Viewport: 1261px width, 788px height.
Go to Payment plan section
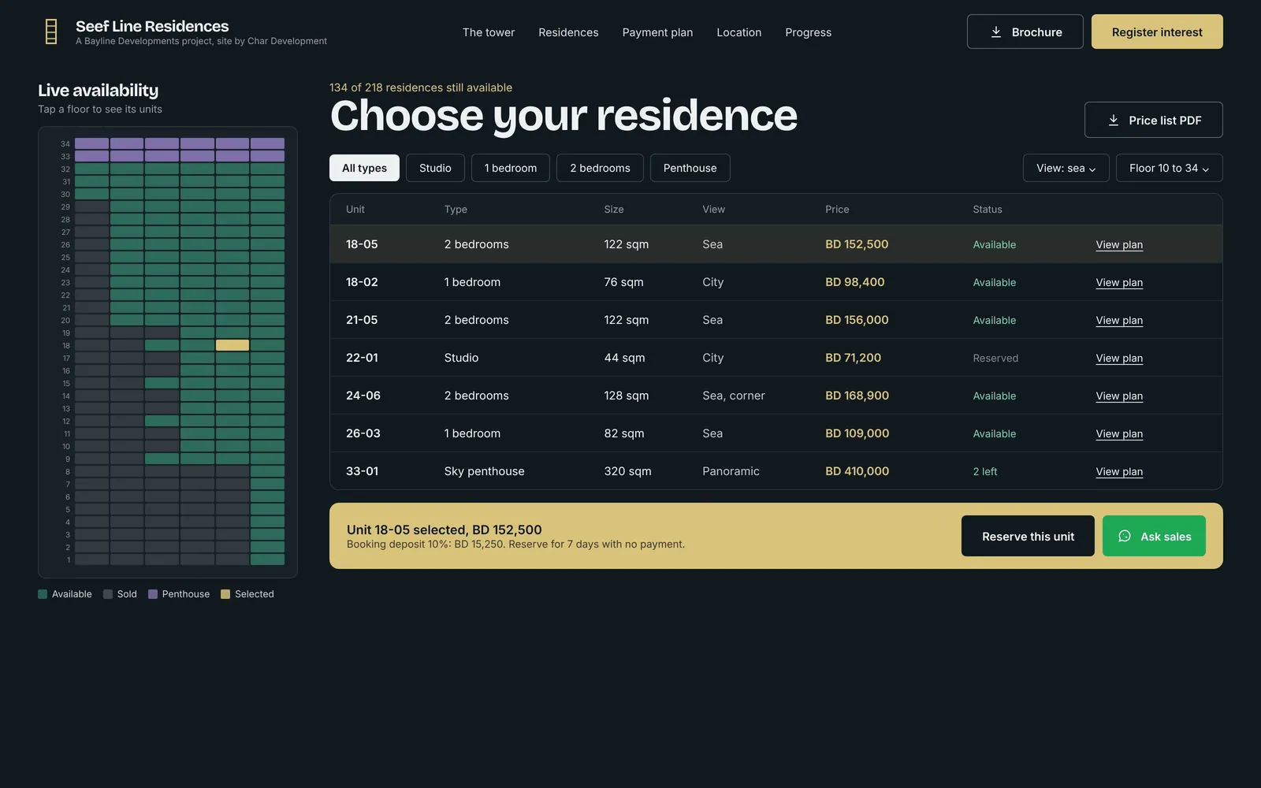pos(657,32)
